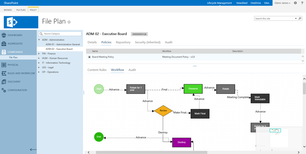Click the search magnifier icon
This screenshot has width=306, height=154.
[x=300, y=18]
